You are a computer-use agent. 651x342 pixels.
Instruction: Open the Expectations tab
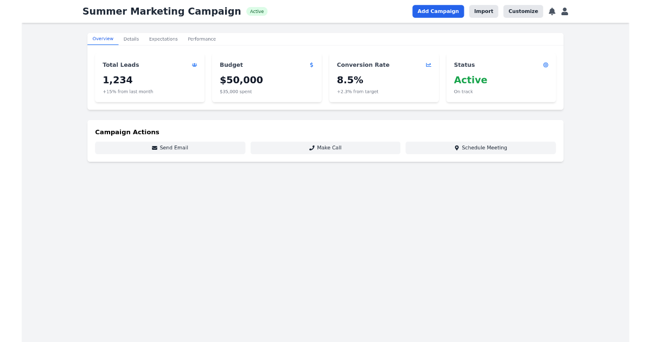coord(163,39)
